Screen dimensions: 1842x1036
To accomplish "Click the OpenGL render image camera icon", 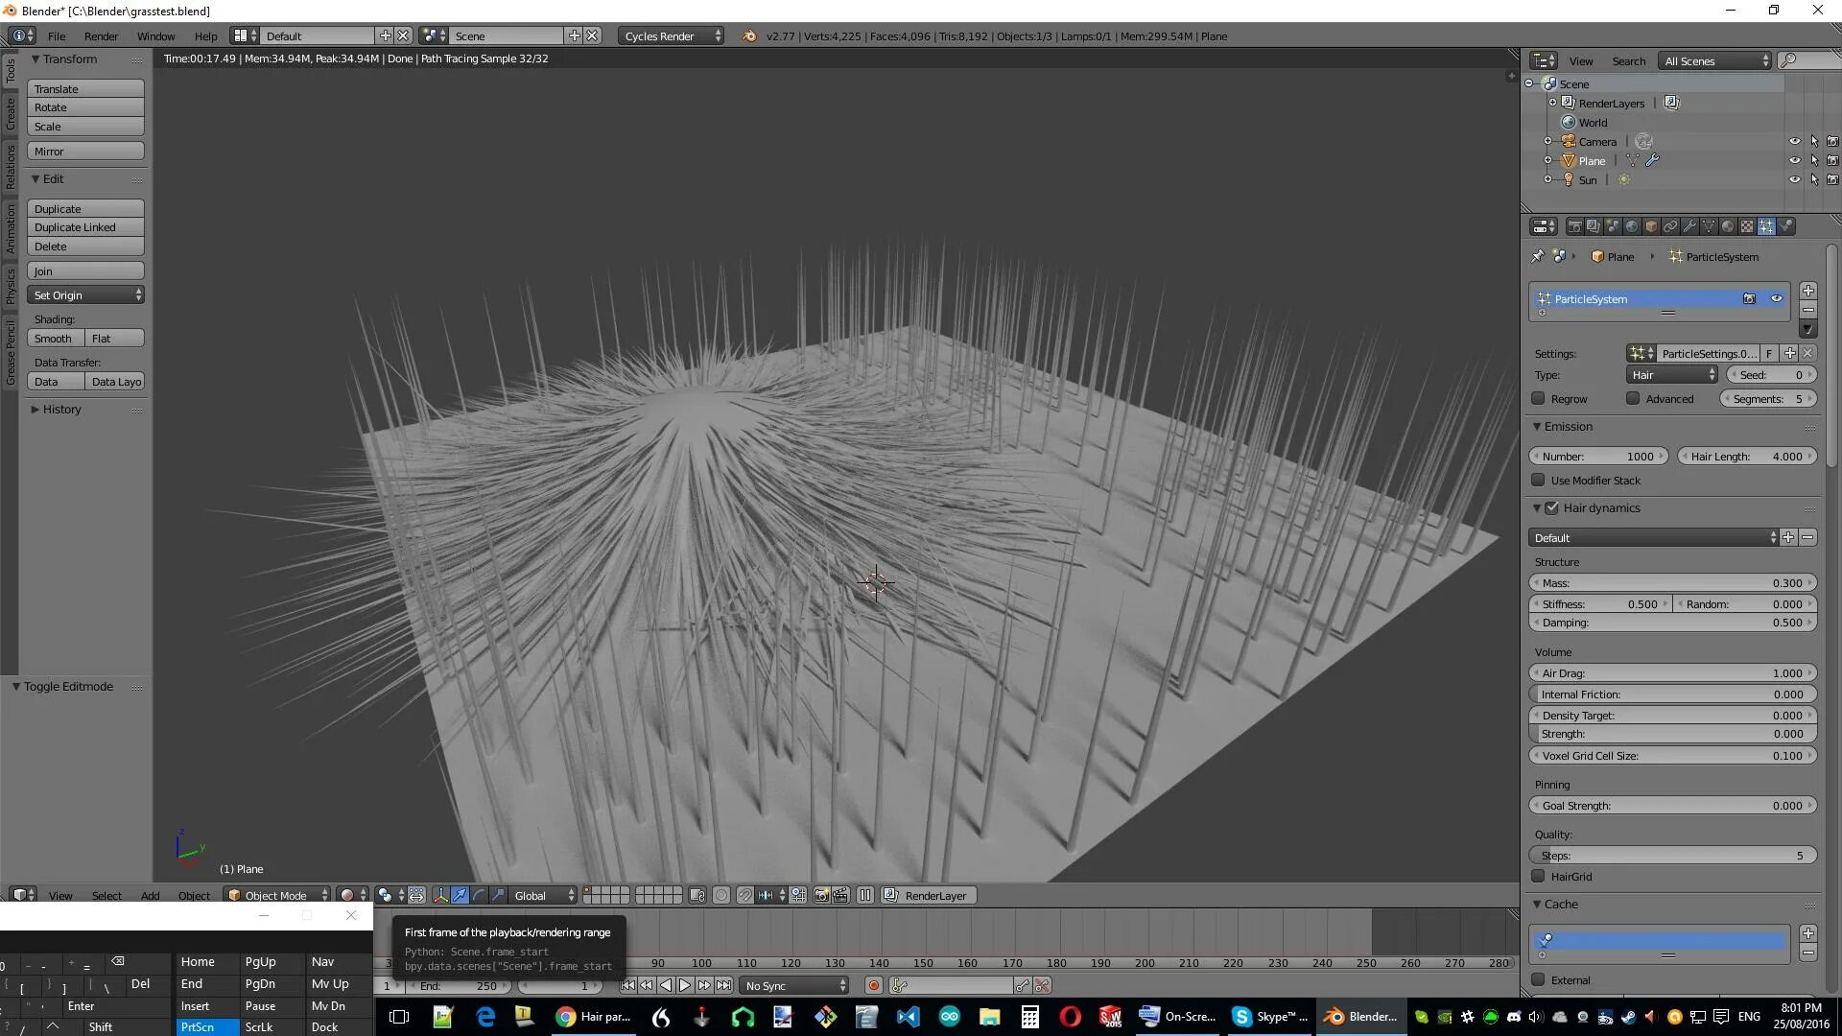I will pyautogui.click(x=822, y=895).
